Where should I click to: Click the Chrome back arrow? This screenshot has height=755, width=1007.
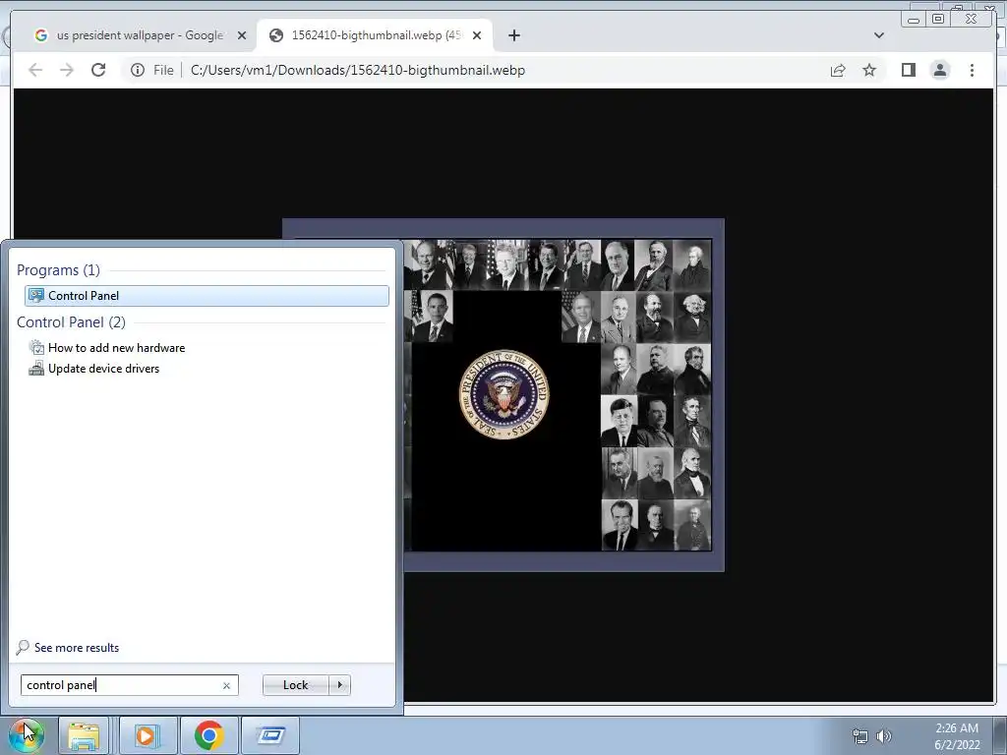[x=35, y=70]
